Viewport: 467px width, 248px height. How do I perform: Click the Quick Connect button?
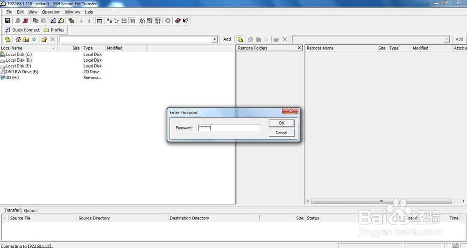pos(22,30)
